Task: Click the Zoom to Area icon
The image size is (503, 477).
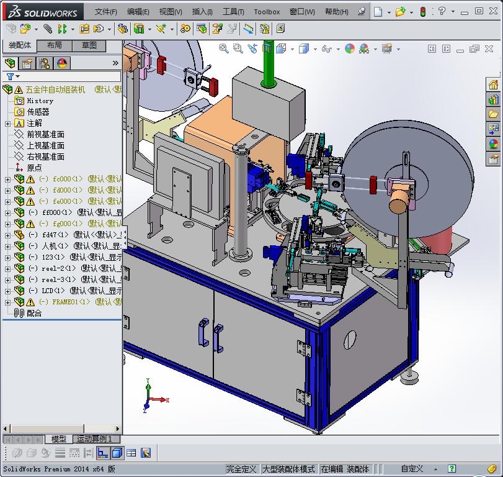Action: coord(238,49)
